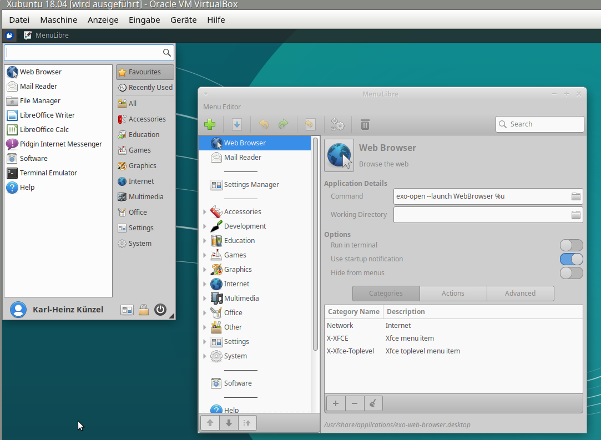
Task: Click the clear categories broom icon
Action: (373, 403)
